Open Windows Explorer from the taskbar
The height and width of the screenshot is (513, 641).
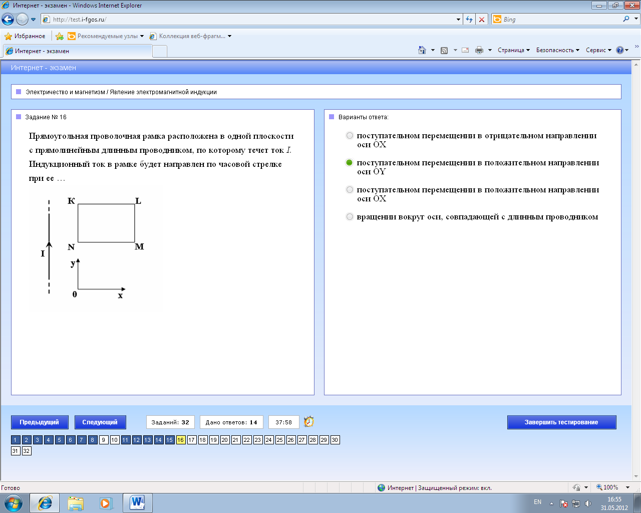click(x=76, y=503)
